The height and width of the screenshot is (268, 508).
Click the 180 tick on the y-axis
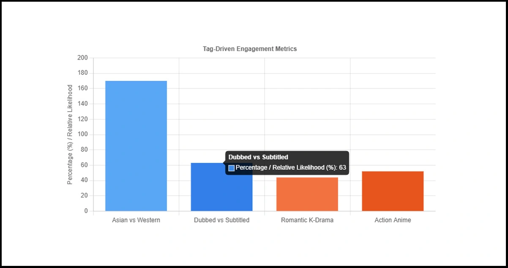pyautogui.click(x=83, y=73)
